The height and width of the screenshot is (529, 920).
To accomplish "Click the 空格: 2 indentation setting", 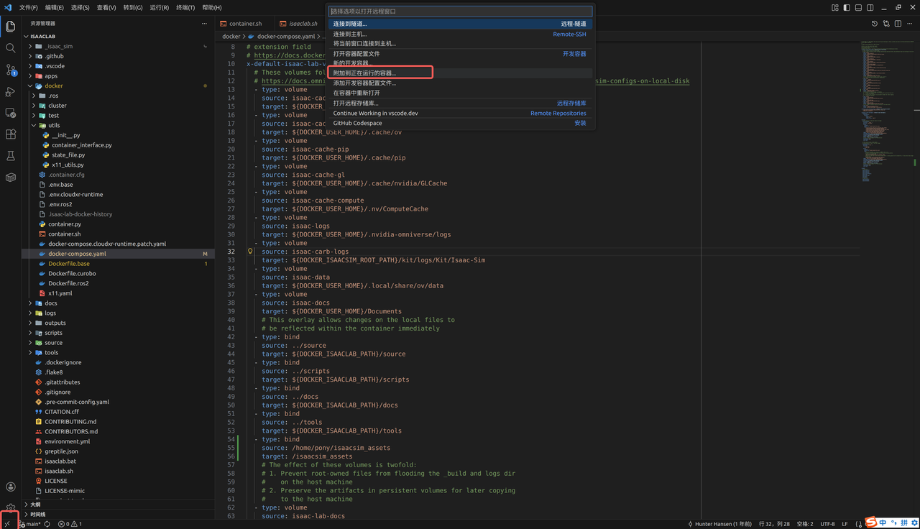I will (x=805, y=524).
